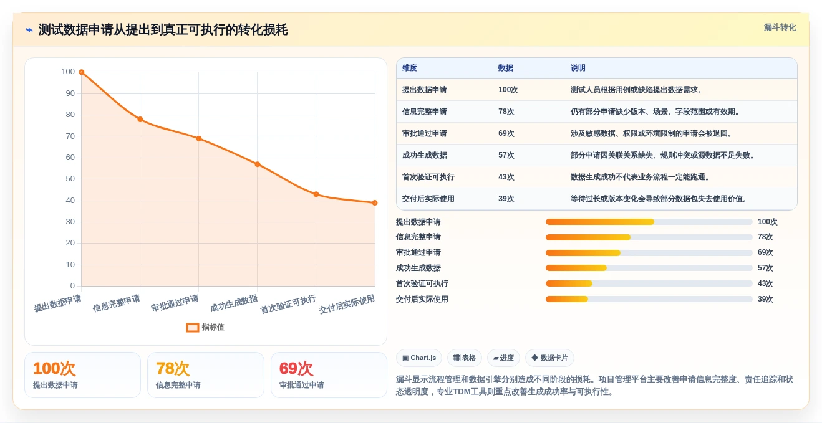Click the 成功生成数据 table row label
This screenshot has width=822, height=423.
pos(425,155)
